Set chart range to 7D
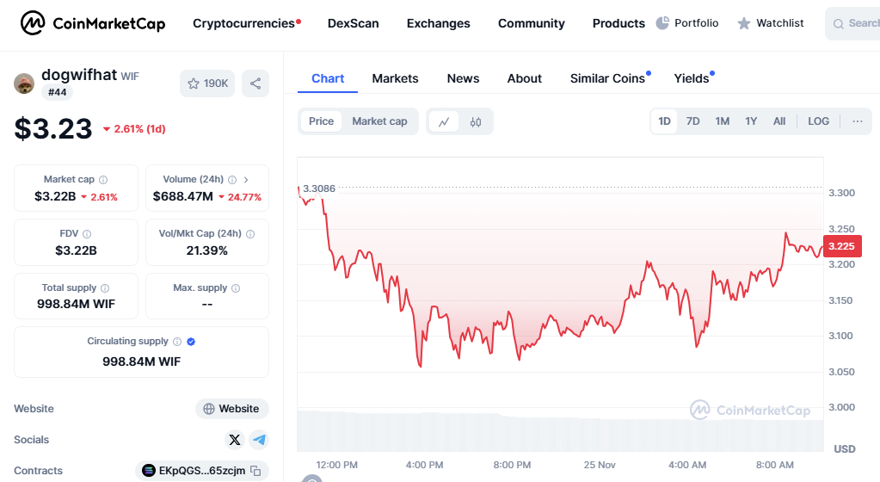The image size is (880, 482). 693,121
